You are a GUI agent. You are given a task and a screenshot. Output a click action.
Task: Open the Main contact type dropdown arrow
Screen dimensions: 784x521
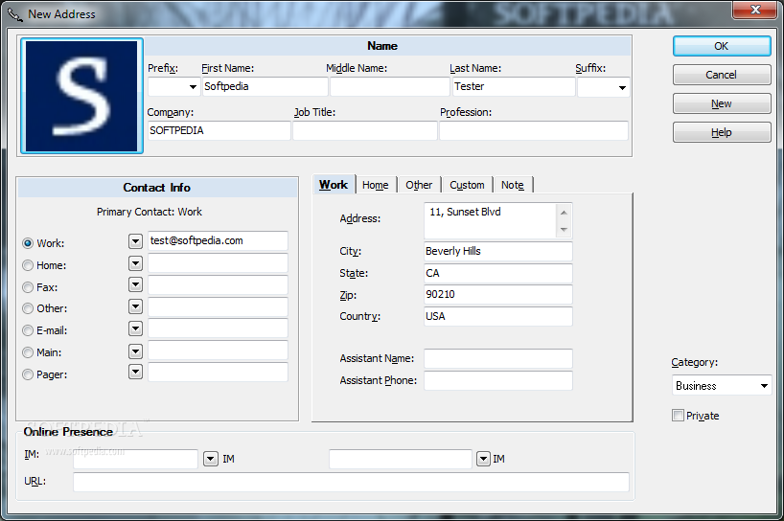pos(135,351)
